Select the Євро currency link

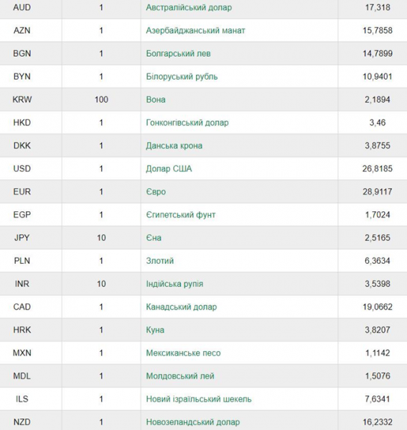pos(156,191)
